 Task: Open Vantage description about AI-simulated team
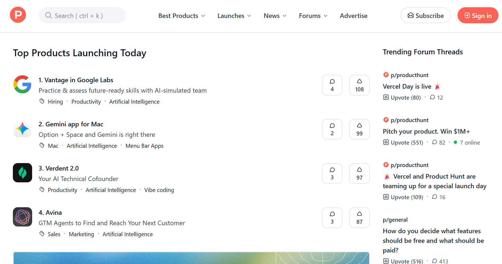[123, 90]
